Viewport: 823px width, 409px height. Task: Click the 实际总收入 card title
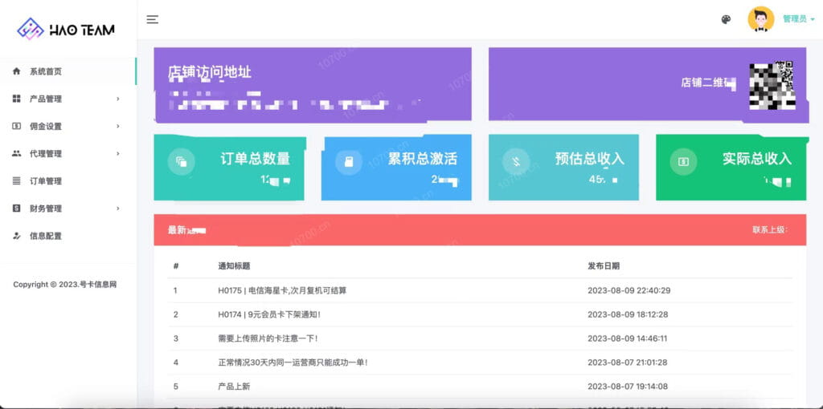click(x=757, y=159)
